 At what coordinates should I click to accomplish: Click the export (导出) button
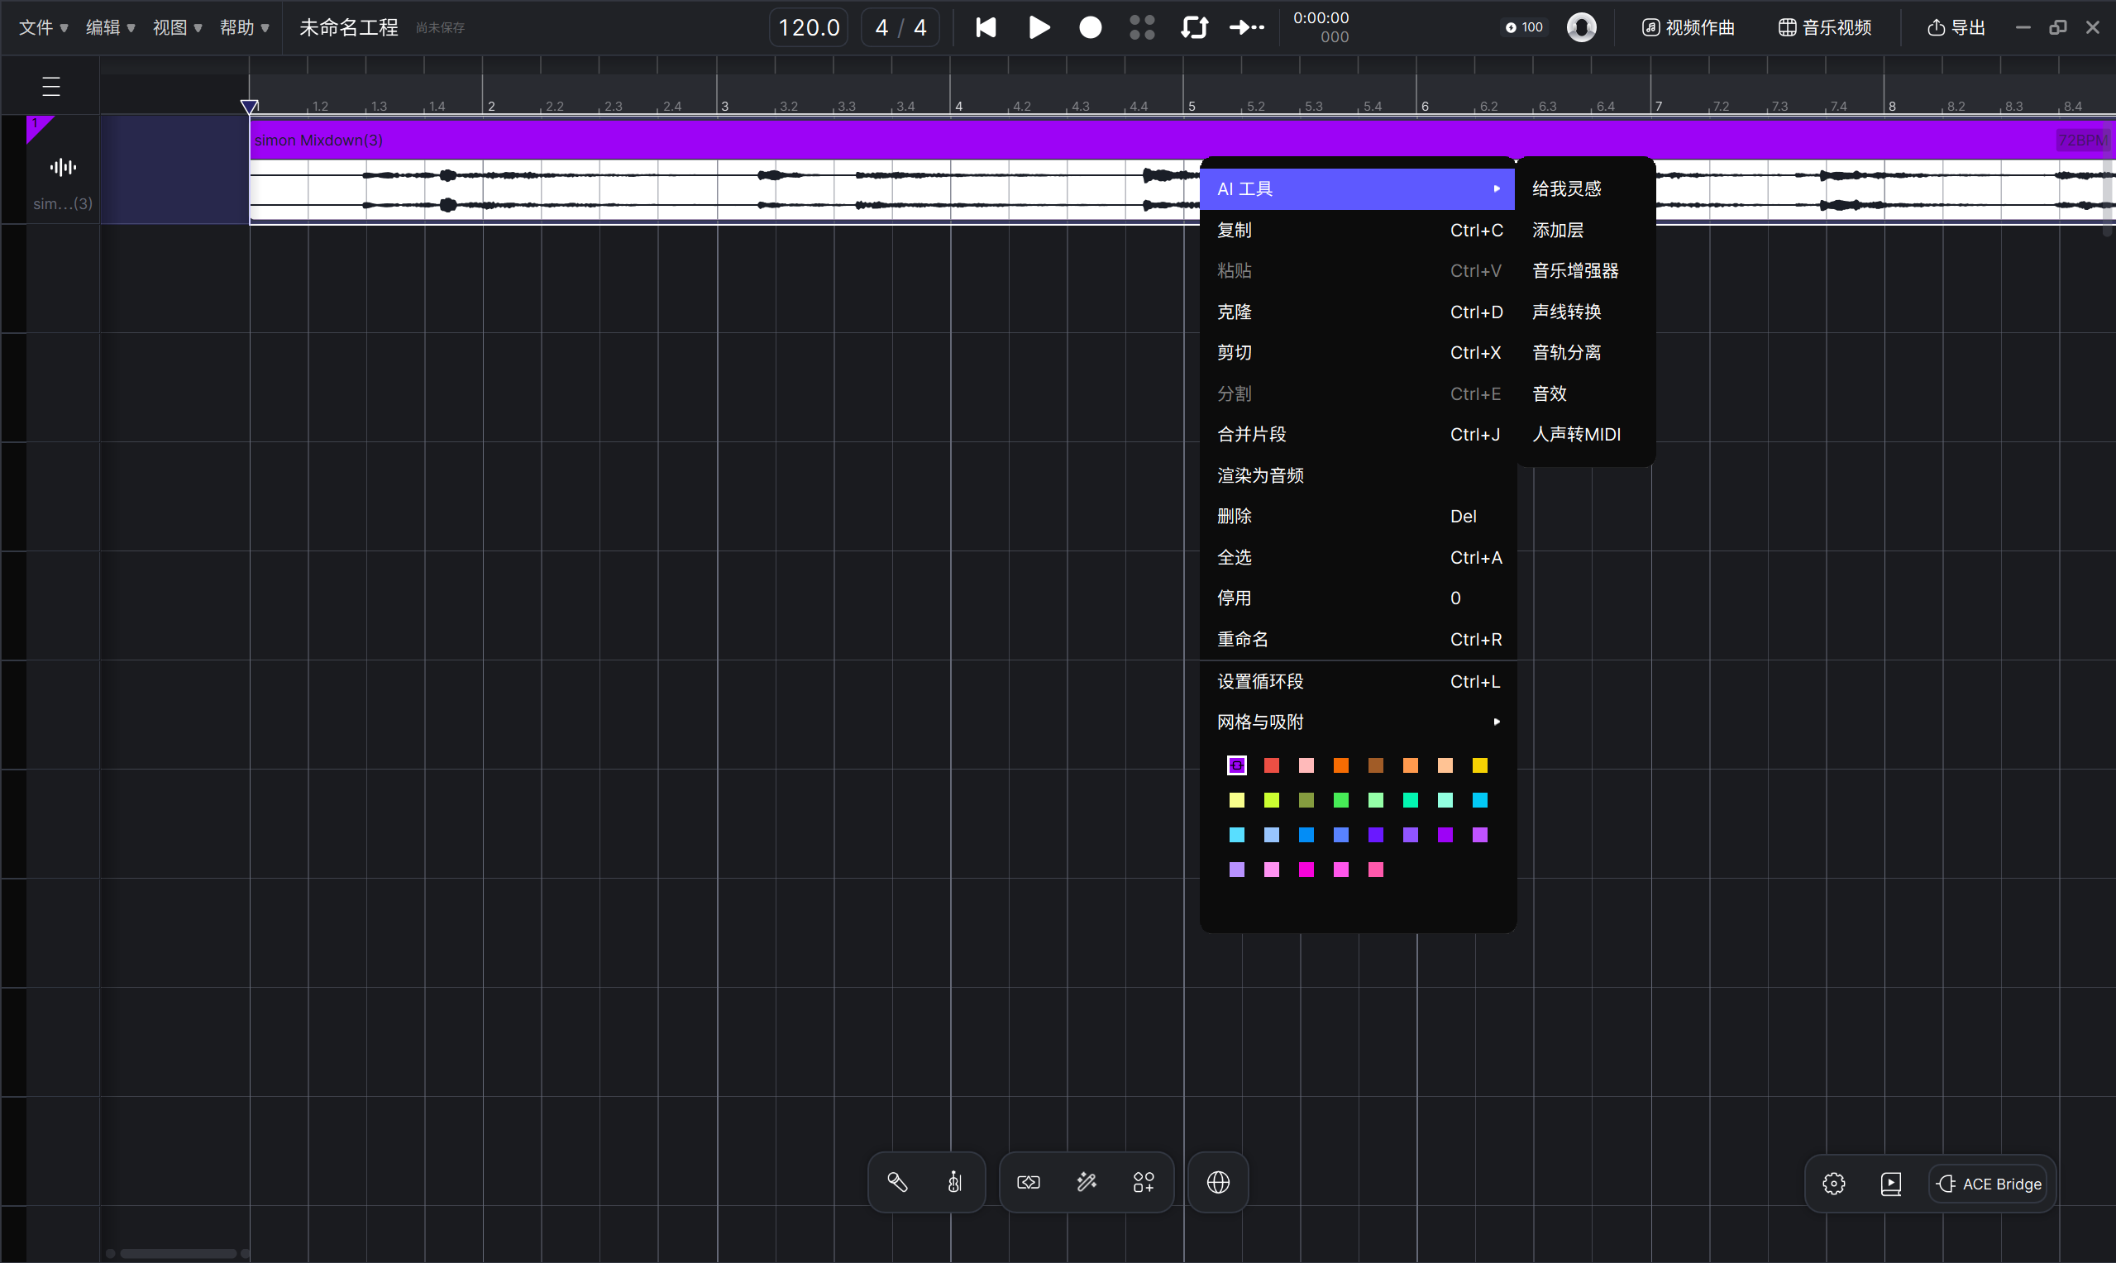pos(1956,27)
